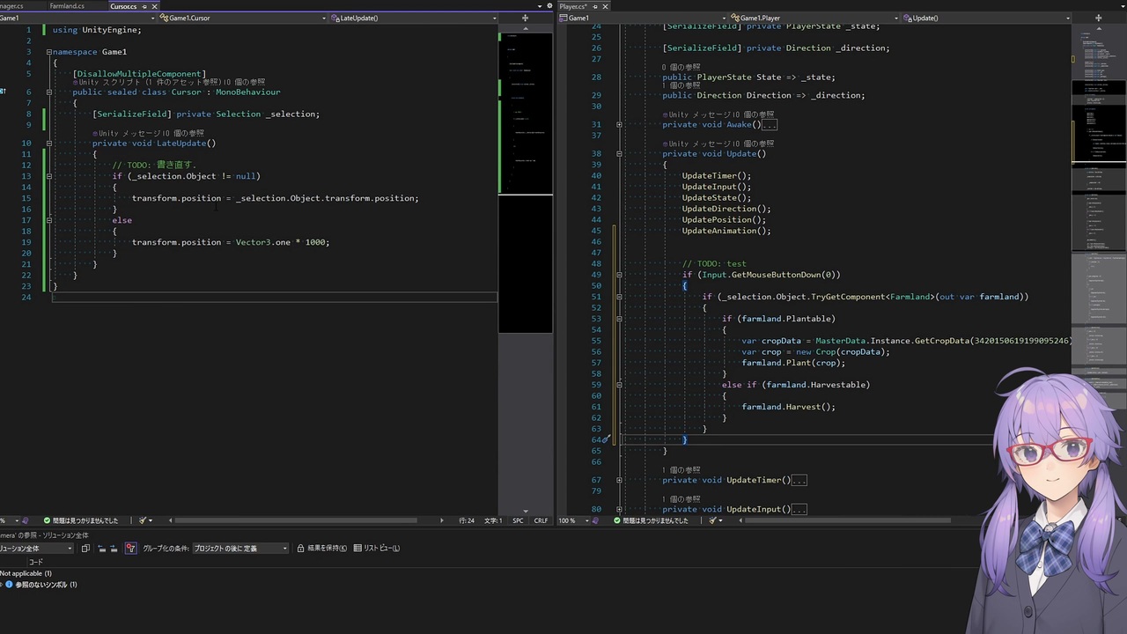Switch to the Player.cs tab

(572, 6)
